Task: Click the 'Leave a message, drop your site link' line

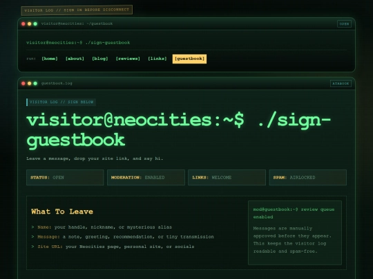Action: pyautogui.click(x=95, y=158)
